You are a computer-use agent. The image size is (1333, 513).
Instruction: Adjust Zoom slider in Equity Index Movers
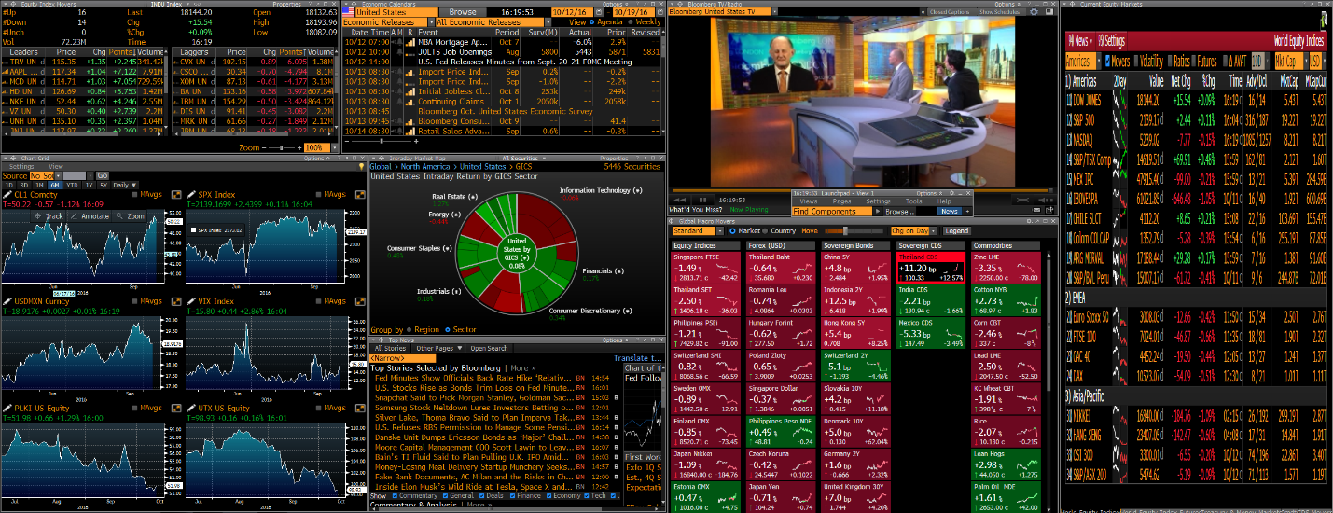coord(281,147)
